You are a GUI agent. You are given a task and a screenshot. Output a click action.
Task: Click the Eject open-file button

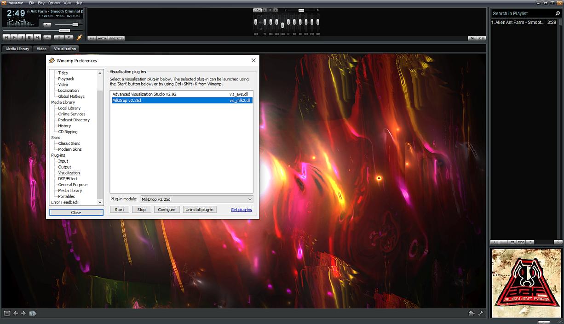point(47,37)
